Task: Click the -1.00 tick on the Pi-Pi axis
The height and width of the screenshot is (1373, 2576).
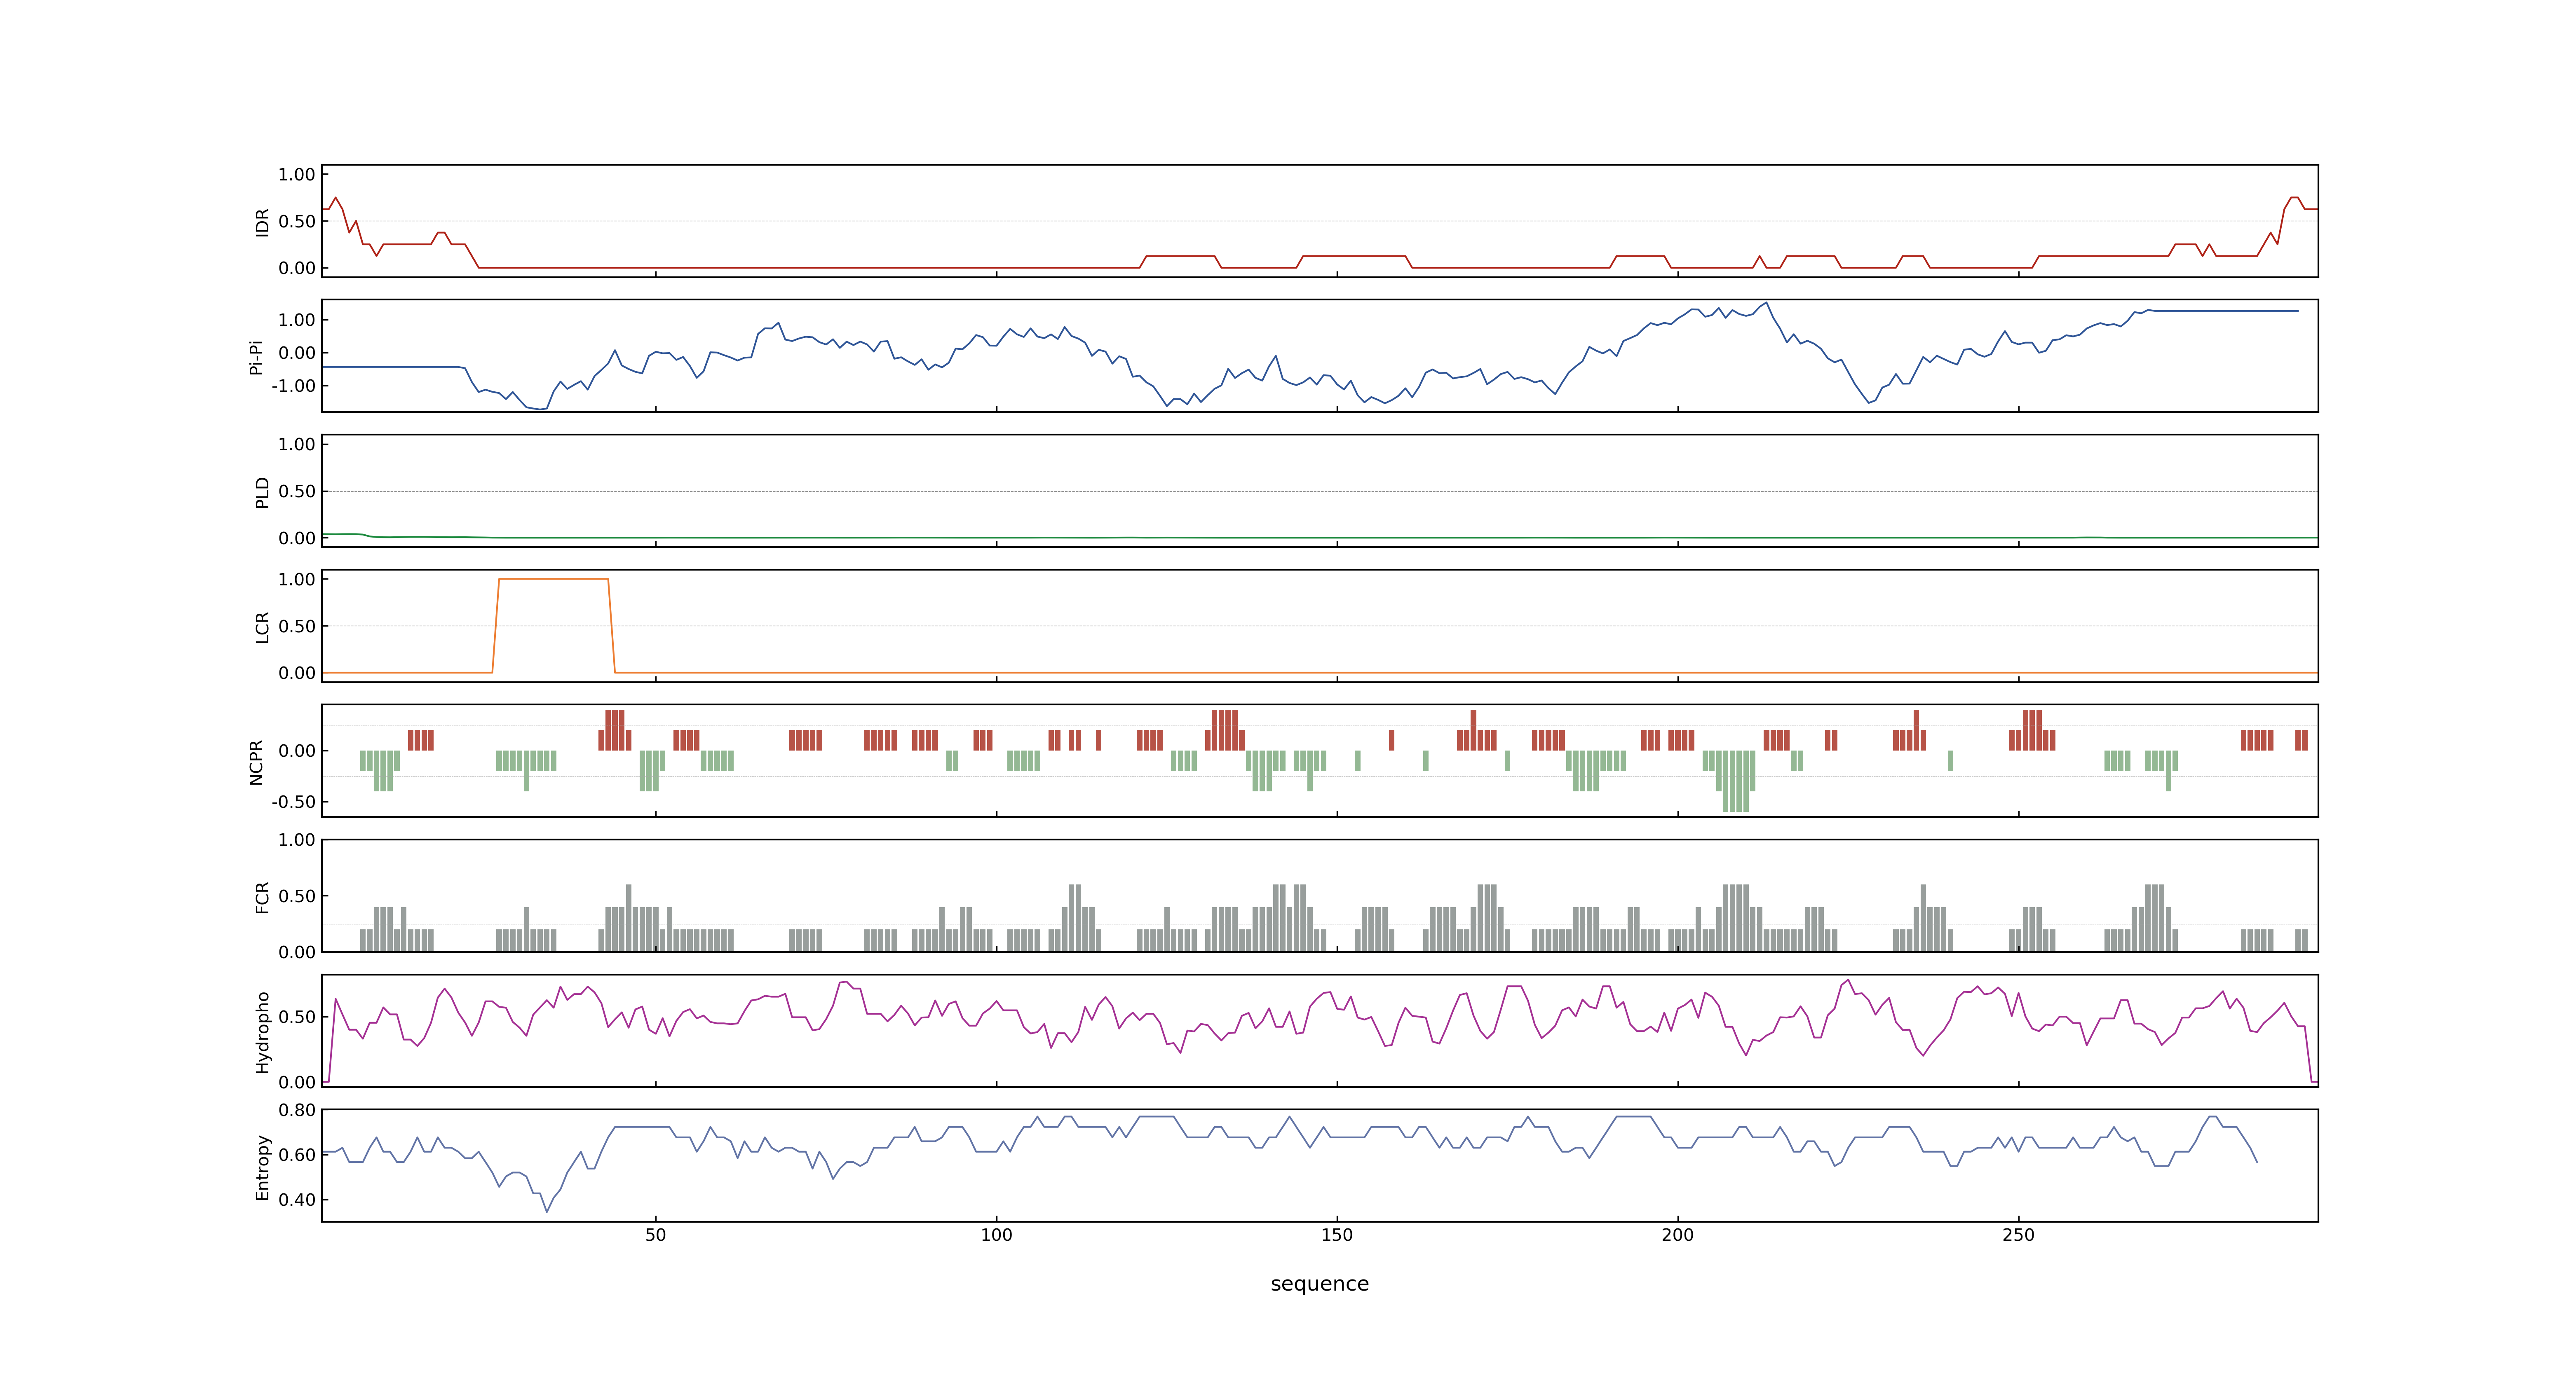Action: point(293,386)
